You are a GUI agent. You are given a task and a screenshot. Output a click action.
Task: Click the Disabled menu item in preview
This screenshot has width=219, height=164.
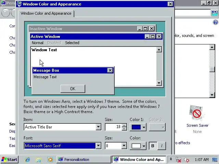54,43
